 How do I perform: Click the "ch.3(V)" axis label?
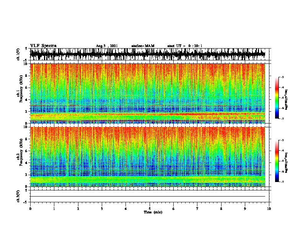[18, 196]
